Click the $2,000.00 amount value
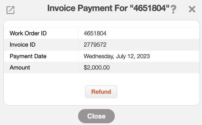This screenshot has height=125, width=202. tap(97, 68)
